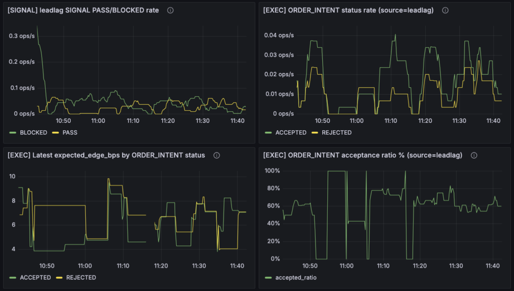Click info icon on leadlag SIGNAL PASS/BLOCKED panel
The height and width of the screenshot is (291, 514).
[170, 10]
